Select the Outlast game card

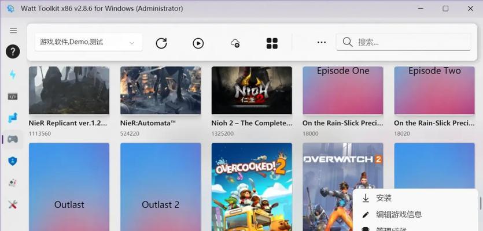coord(69,187)
